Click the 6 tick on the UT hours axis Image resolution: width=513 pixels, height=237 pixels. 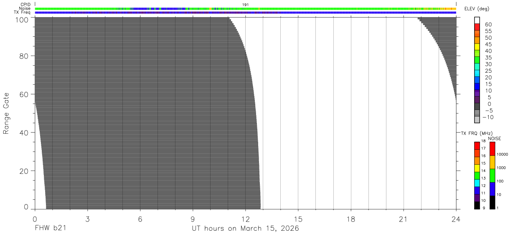140,219
